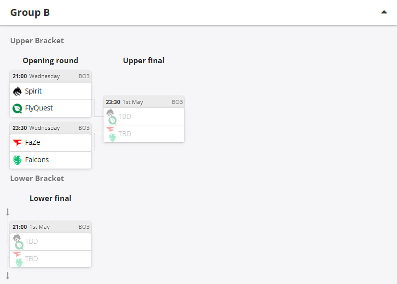Viewport: 397px width, 284px height.
Task: Click the down arrow above Lower final match
Action: click(x=7, y=212)
